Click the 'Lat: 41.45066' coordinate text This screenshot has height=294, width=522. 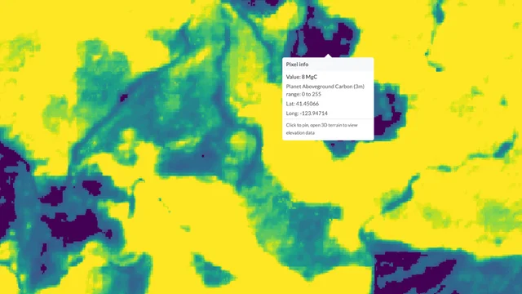303,104
